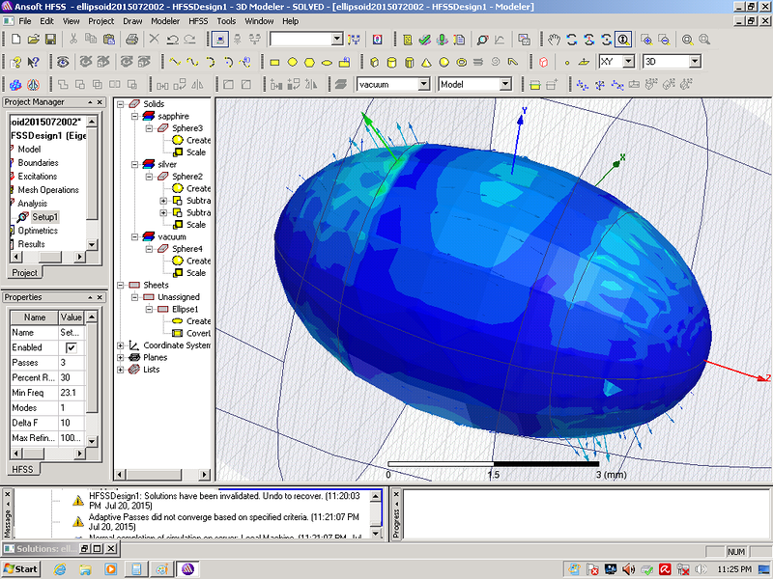Click the Validate checkmark icon
773x579 pixels.
coord(425,40)
